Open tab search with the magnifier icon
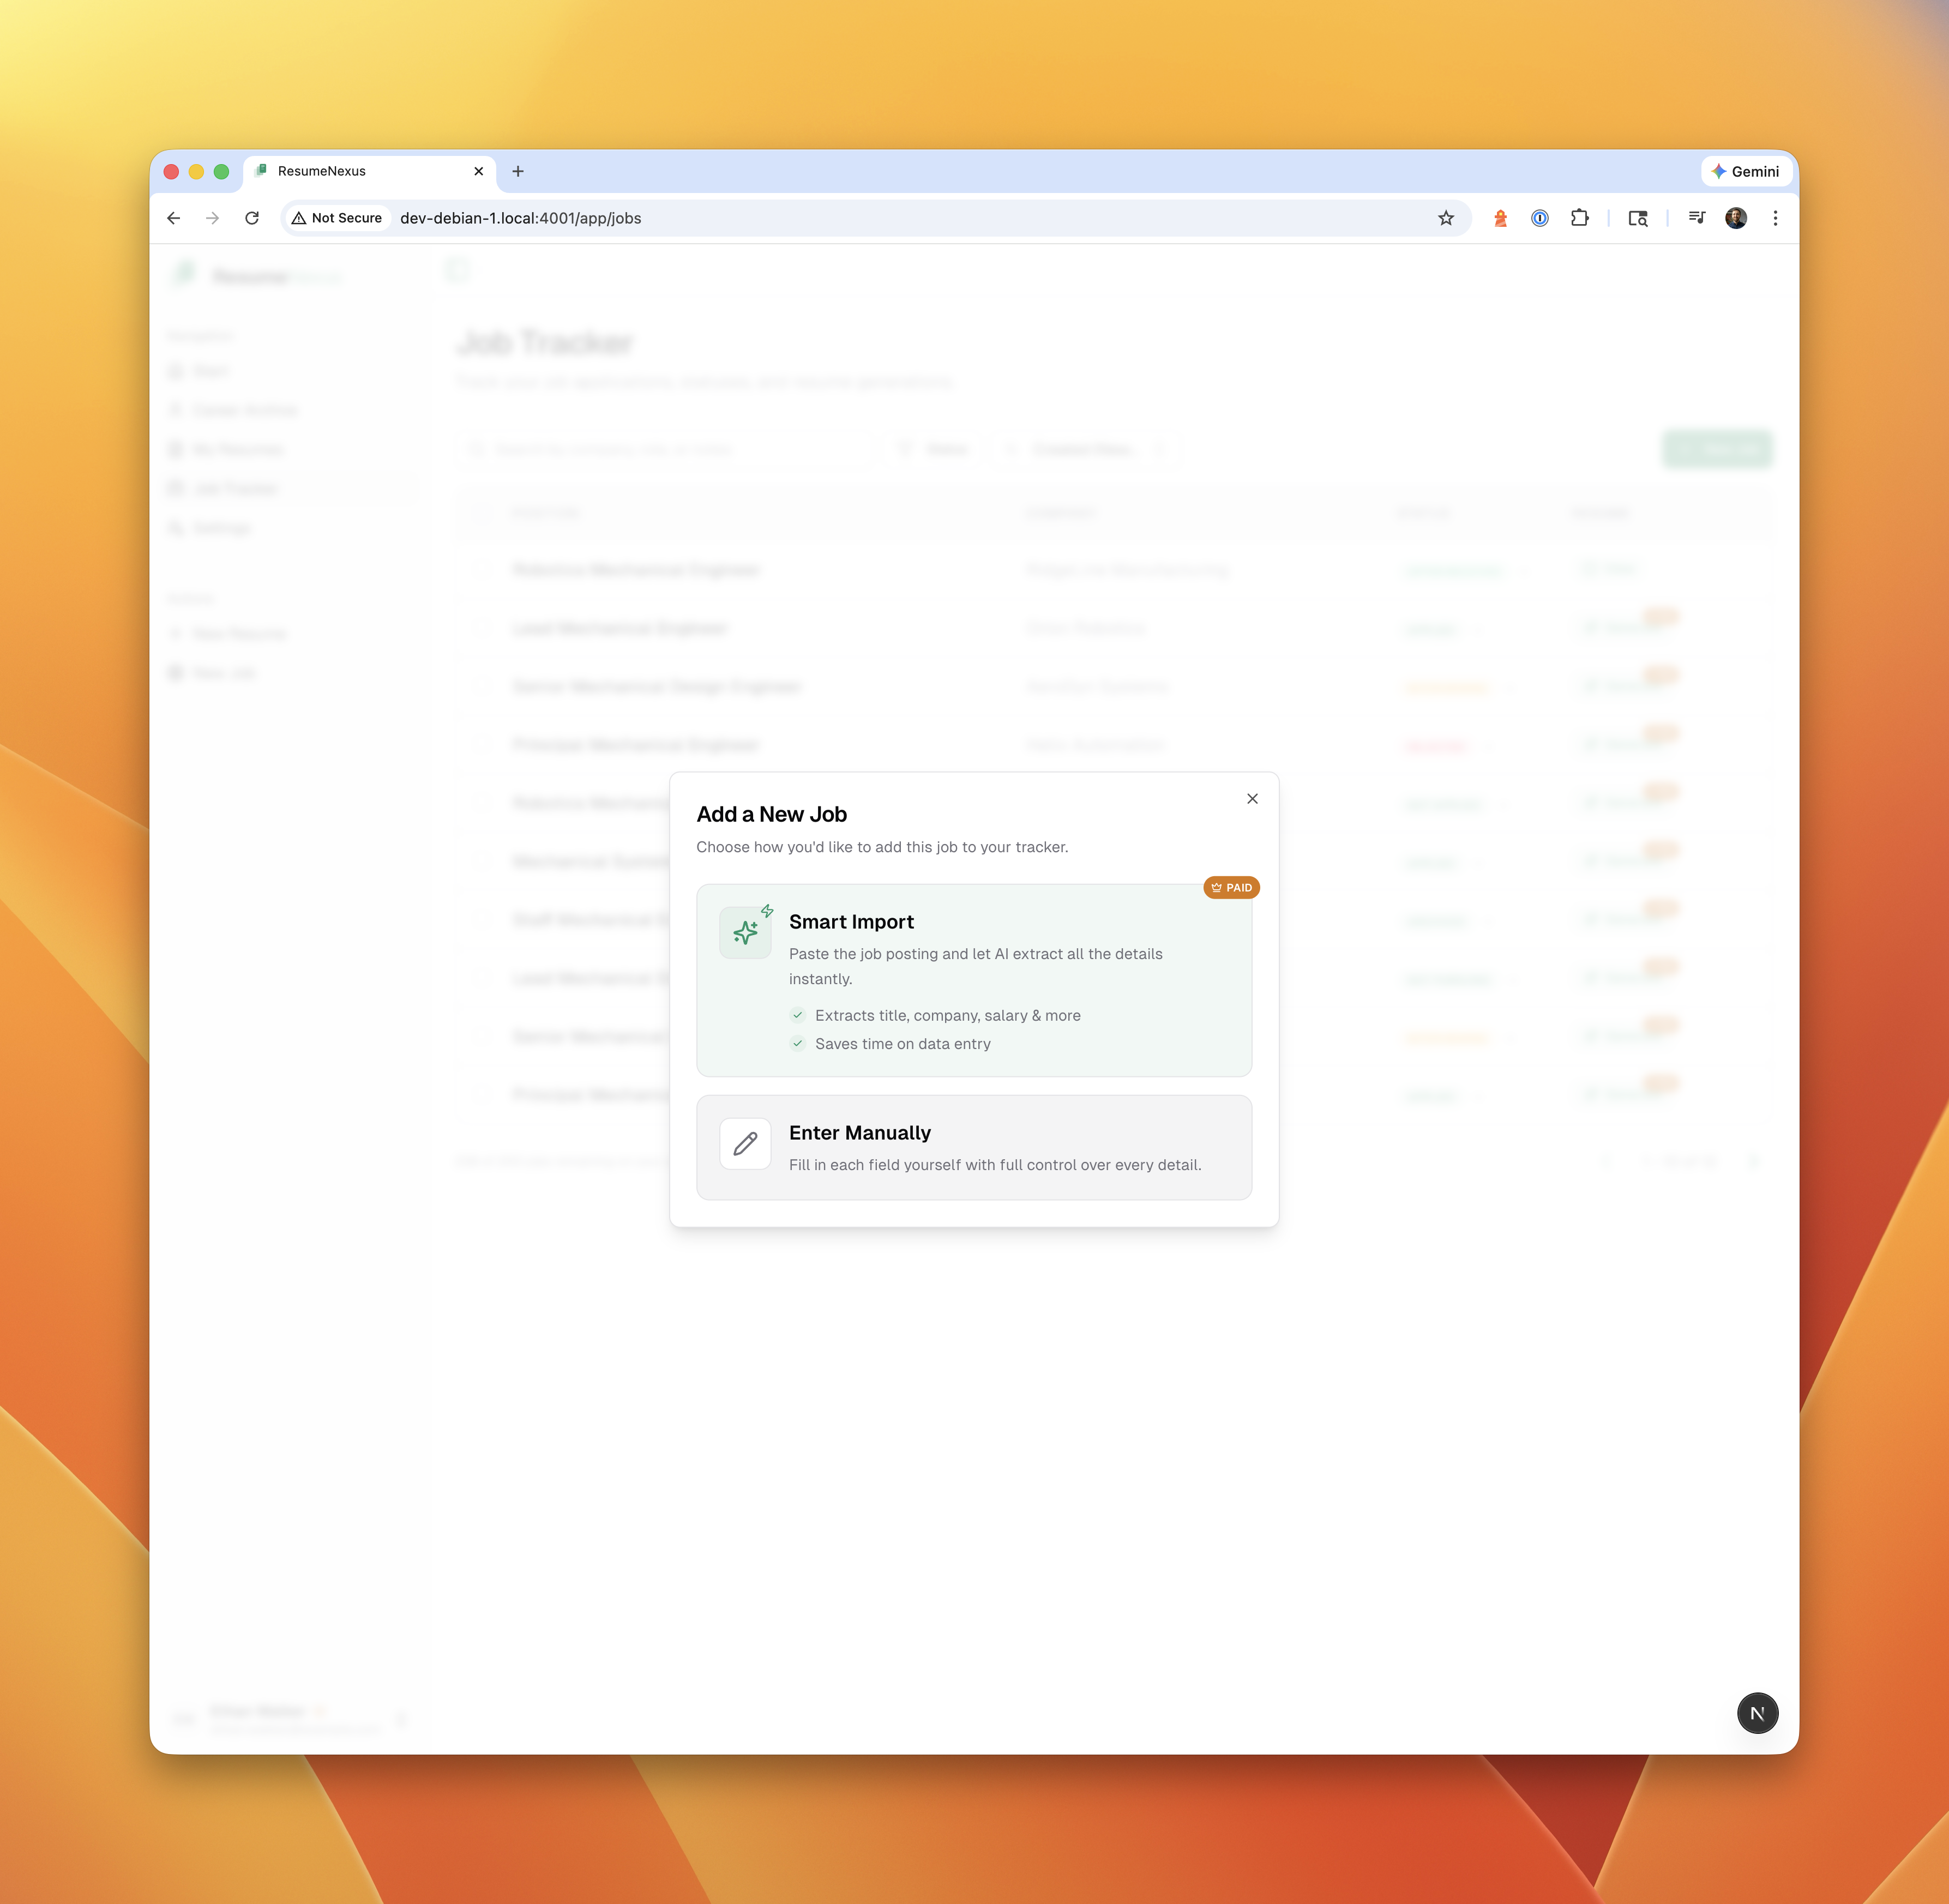This screenshot has width=1949, height=1904. 1638,218
